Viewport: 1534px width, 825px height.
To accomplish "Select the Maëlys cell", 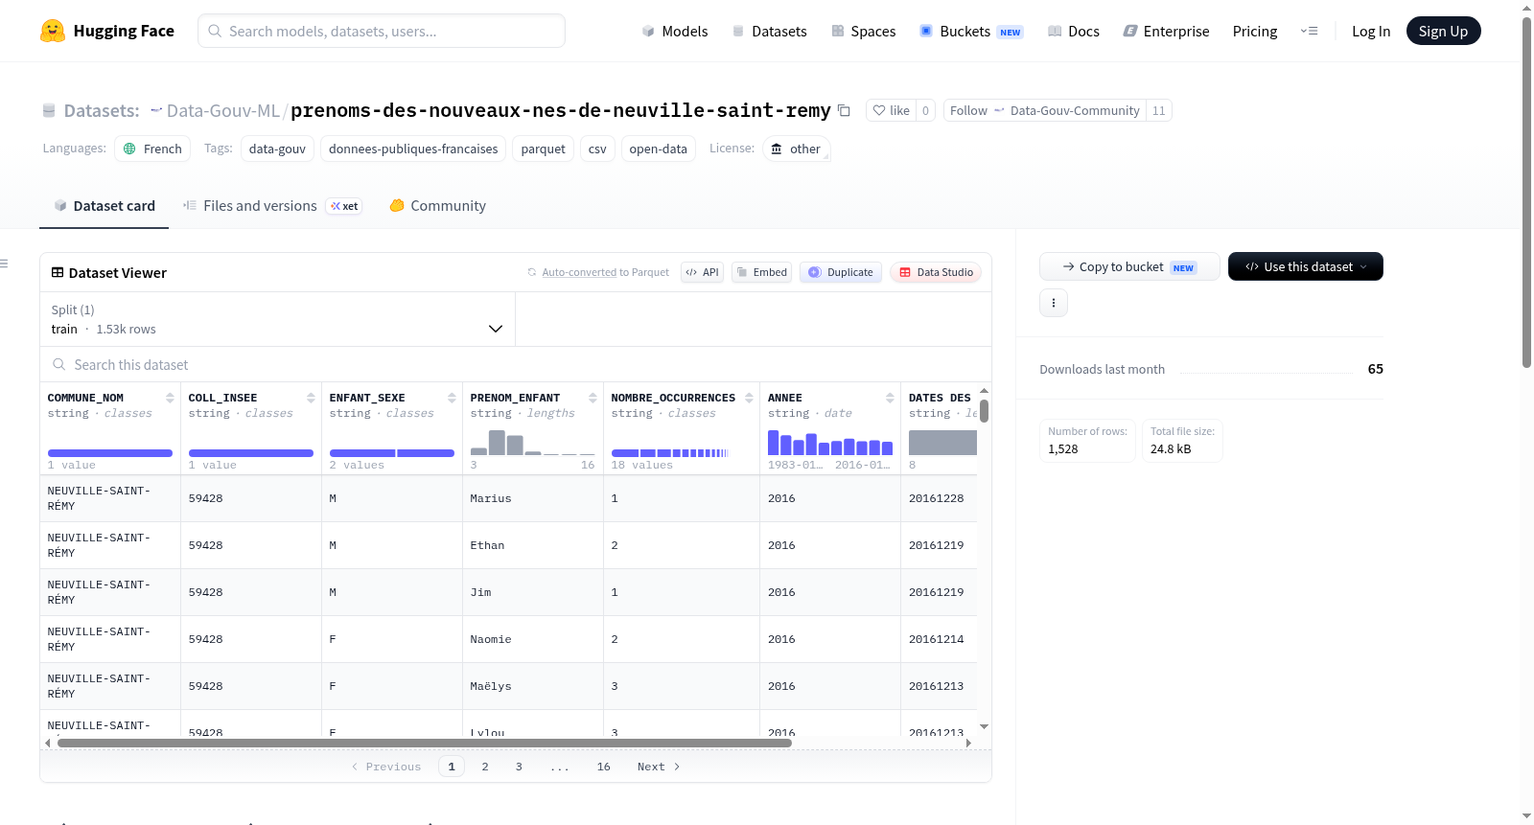I will 533,686.
